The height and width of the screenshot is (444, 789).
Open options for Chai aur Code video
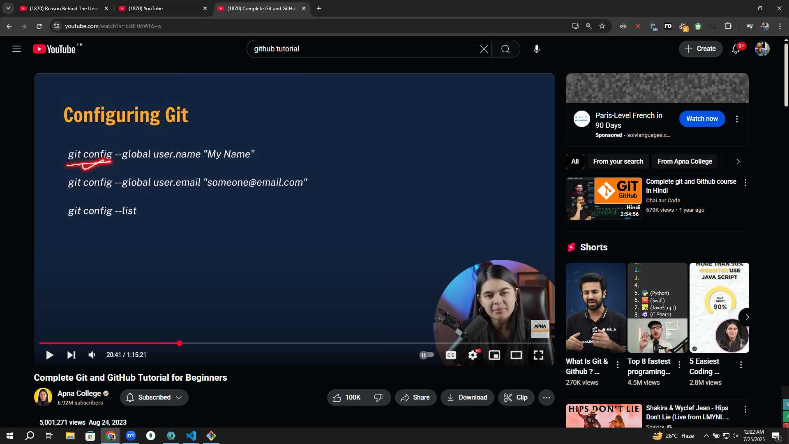(x=745, y=183)
